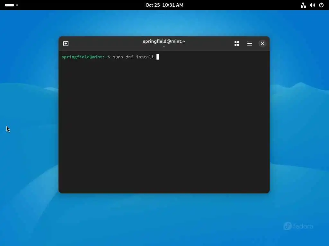Image resolution: width=329 pixels, height=246 pixels.
Task: Open the Oct 25 10:31 AM clock
Action: pyautogui.click(x=164, y=5)
